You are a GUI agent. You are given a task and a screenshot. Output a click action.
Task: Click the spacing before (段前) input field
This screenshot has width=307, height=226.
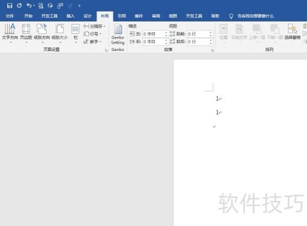point(198,34)
